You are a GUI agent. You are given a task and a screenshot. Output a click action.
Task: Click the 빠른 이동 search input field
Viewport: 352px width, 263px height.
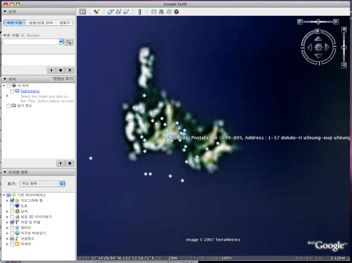pyautogui.click(x=31, y=42)
